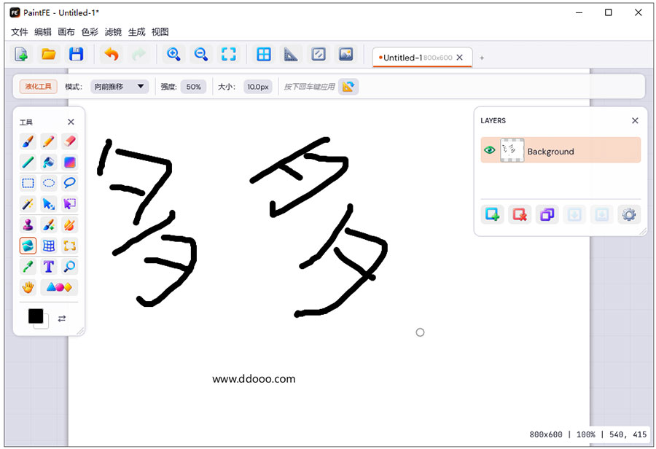Viewport: 656px width, 449px height.
Task: Add a new layer in Layers panel
Action: [492, 215]
